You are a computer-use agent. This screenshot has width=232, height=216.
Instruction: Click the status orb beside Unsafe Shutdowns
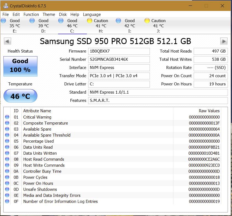click(7, 189)
